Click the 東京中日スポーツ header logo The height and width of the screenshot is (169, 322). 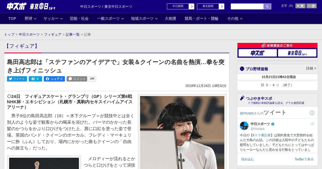coord(43,6)
